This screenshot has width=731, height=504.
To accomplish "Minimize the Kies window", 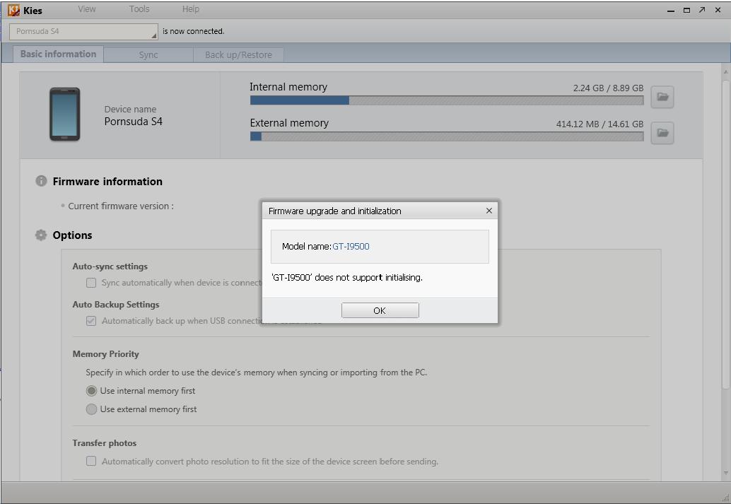I will (x=671, y=11).
